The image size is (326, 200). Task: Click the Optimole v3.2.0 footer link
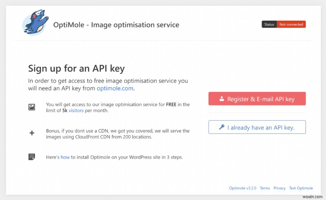(x=242, y=188)
